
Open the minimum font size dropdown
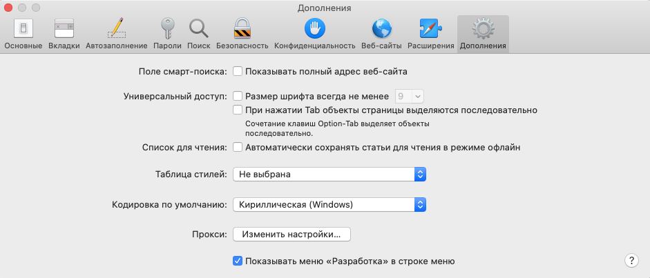409,97
